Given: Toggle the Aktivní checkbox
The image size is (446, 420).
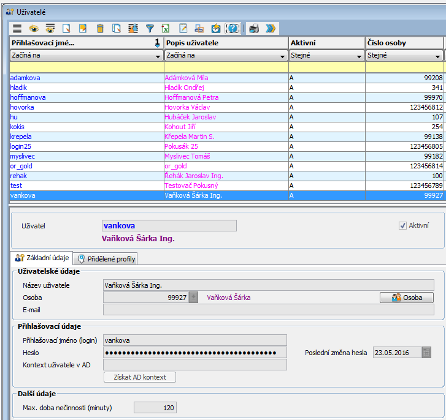Looking at the screenshot, I should (x=403, y=225).
